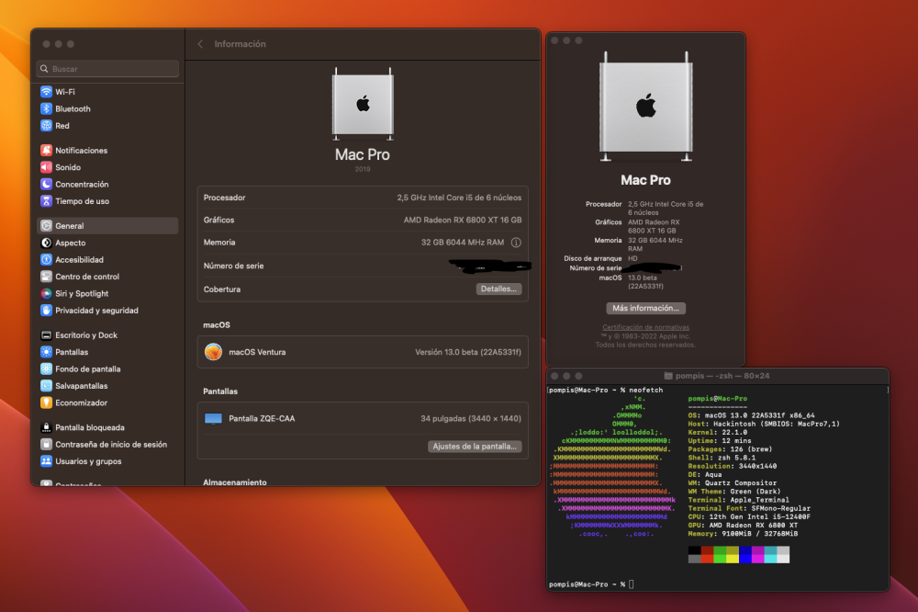This screenshot has width=918, height=612.
Task: Open Ajustes de la pantalla... button
Action: point(475,447)
